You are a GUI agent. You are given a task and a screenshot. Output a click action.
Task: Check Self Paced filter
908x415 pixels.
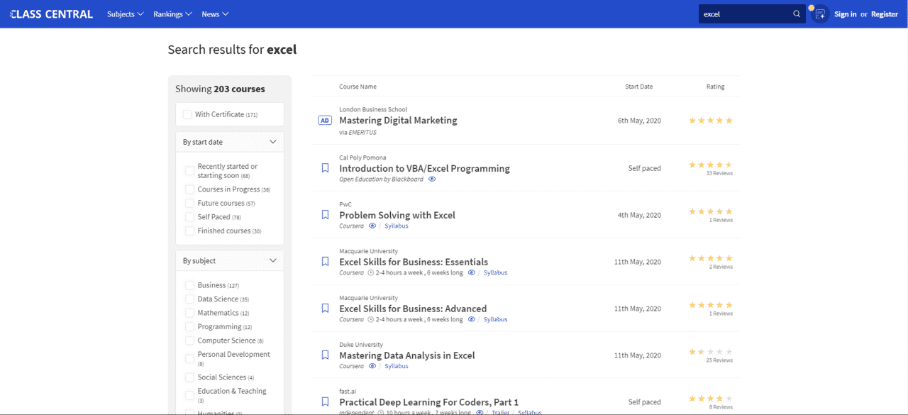click(x=189, y=217)
